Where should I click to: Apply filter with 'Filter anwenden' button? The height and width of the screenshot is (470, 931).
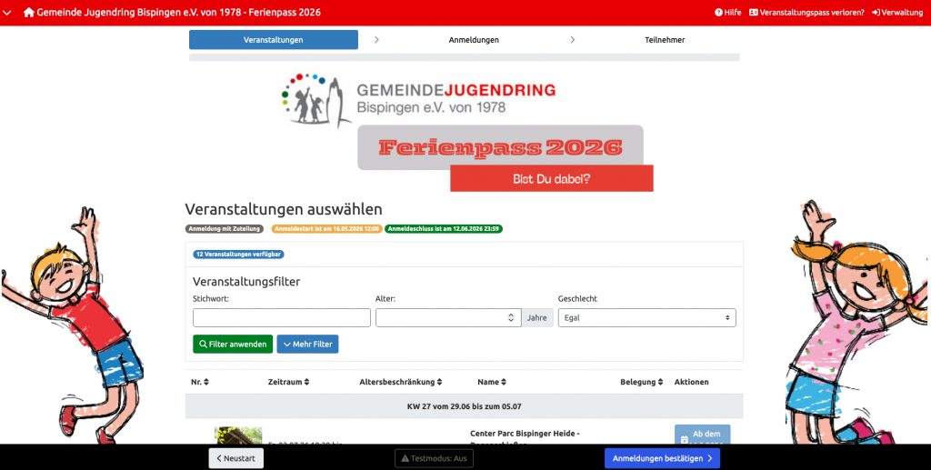(x=233, y=345)
